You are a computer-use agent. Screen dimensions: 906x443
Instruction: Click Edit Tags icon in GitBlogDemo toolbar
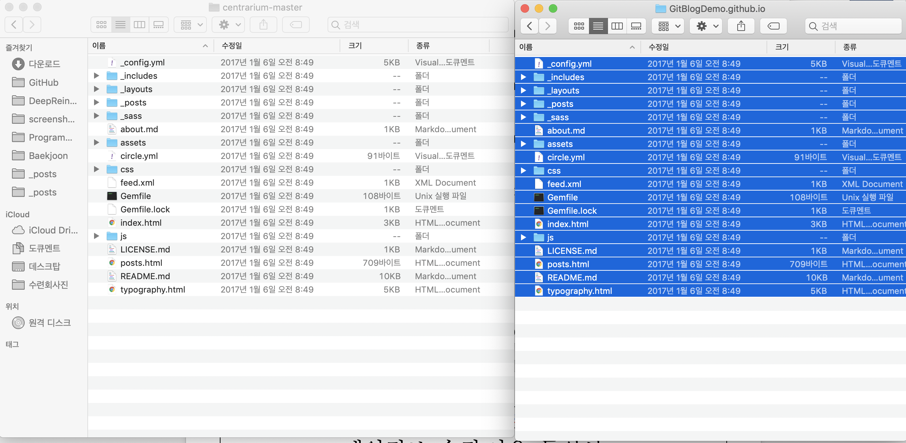(773, 26)
